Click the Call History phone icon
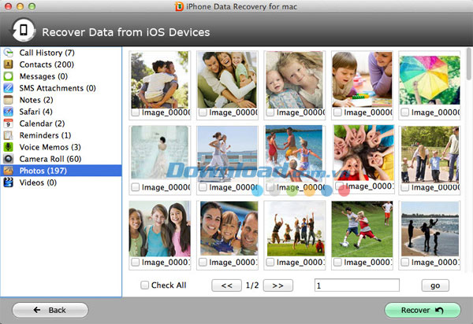 tap(9, 53)
